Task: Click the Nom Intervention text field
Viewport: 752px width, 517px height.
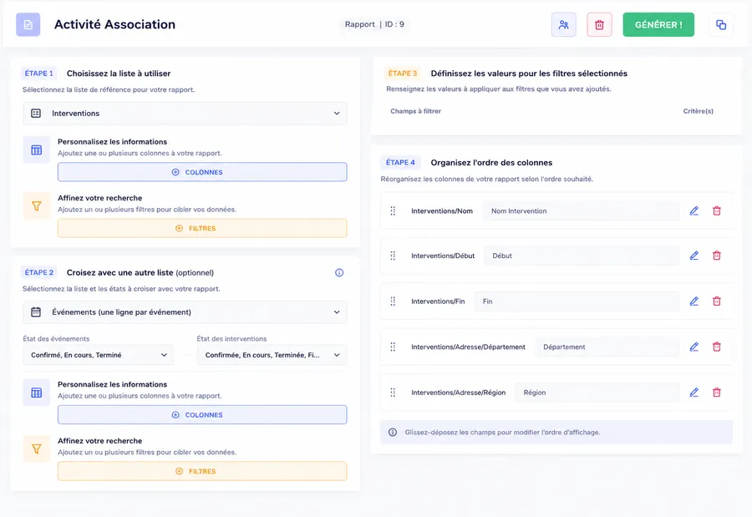Action: coord(581,211)
